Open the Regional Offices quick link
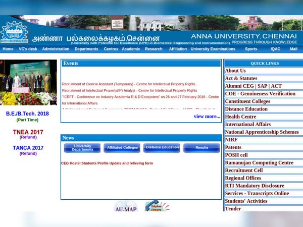The width and height of the screenshot is (303, 227). coord(243,178)
